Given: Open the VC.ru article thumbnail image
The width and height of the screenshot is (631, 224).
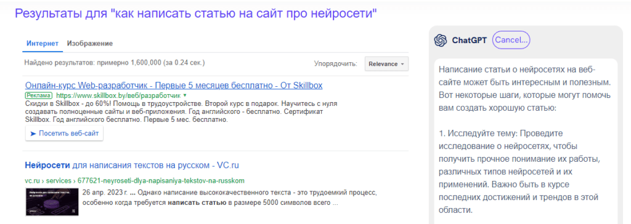Looking at the screenshot, I should pyautogui.click(x=52, y=201).
